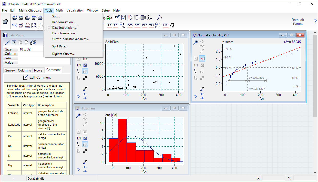This screenshot has height=182, width=318.
Task: Switch to the Survey tab
Action: coord(10,70)
